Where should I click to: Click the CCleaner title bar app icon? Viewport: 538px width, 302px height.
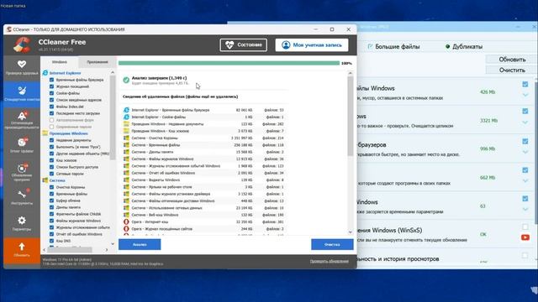9,29
